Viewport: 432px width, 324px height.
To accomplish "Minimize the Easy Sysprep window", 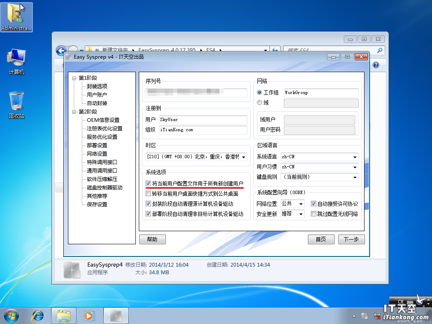I will click(x=333, y=57).
